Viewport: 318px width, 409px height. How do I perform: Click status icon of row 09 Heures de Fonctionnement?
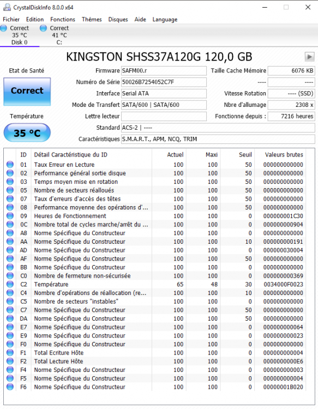point(10,216)
